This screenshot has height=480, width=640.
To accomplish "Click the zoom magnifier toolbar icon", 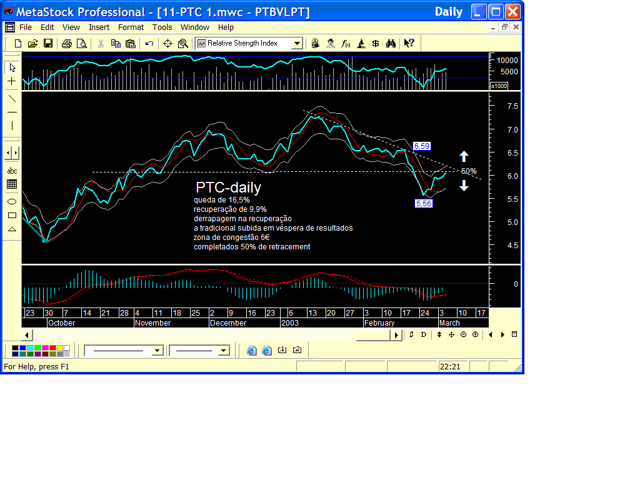I will (183, 43).
